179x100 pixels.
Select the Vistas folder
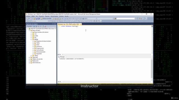pyautogui.click(x=38, y=45)
